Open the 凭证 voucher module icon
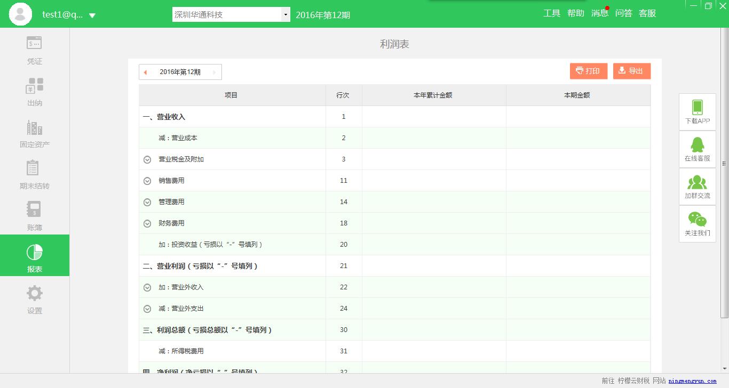Screen dimensions: 729x388 click(34, 43)
